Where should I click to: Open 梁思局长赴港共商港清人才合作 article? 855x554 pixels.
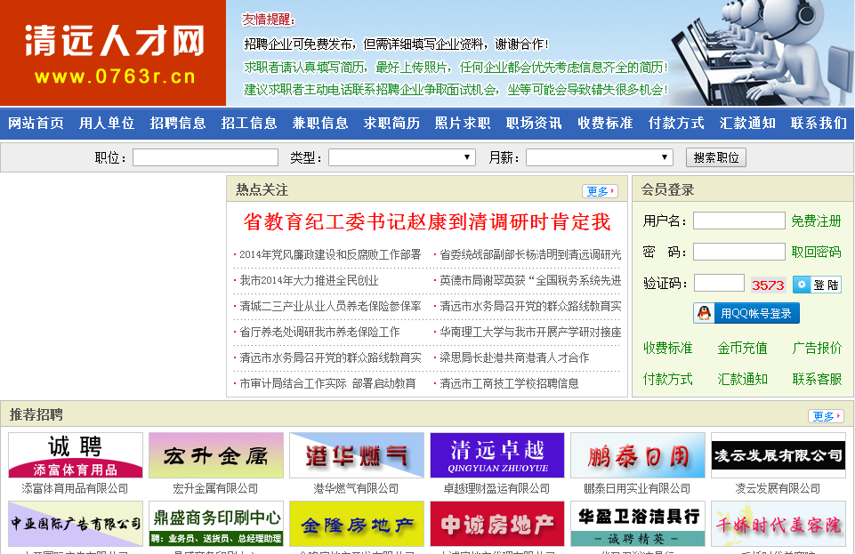pyautogui.click(x=514, y=357)
